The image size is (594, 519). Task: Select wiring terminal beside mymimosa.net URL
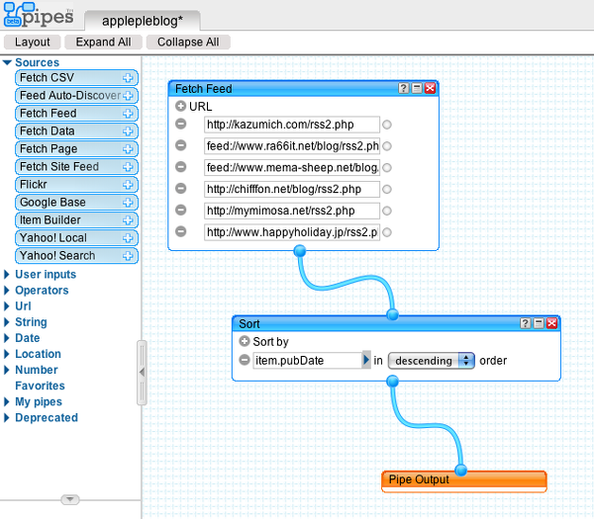387,211
